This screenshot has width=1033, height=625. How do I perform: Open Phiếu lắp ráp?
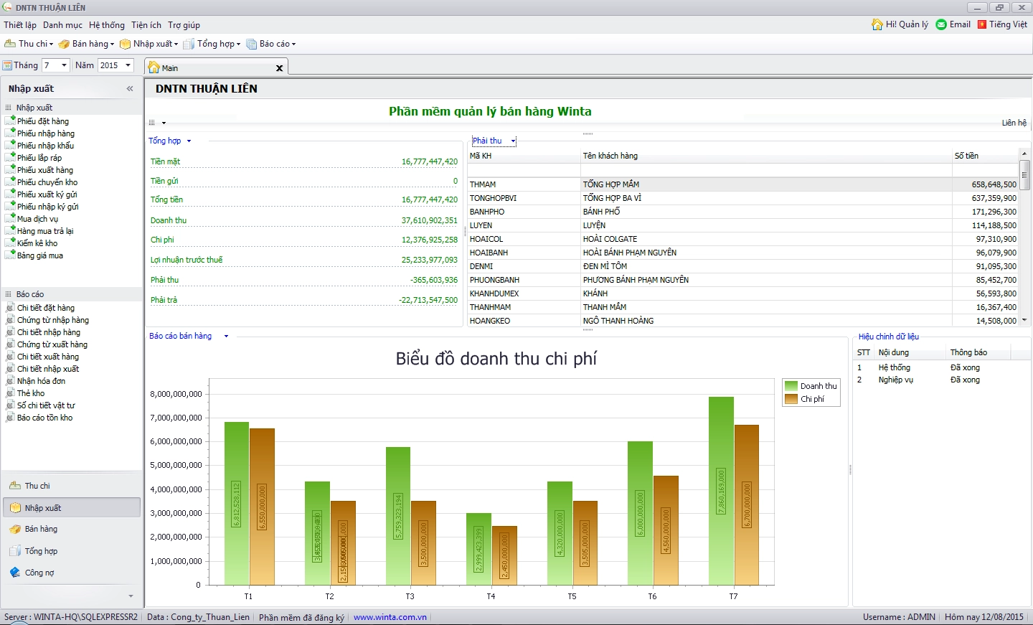point(39,158)
